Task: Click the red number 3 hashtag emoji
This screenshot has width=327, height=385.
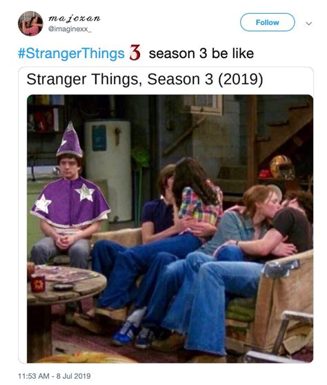Action: [135, 53]
